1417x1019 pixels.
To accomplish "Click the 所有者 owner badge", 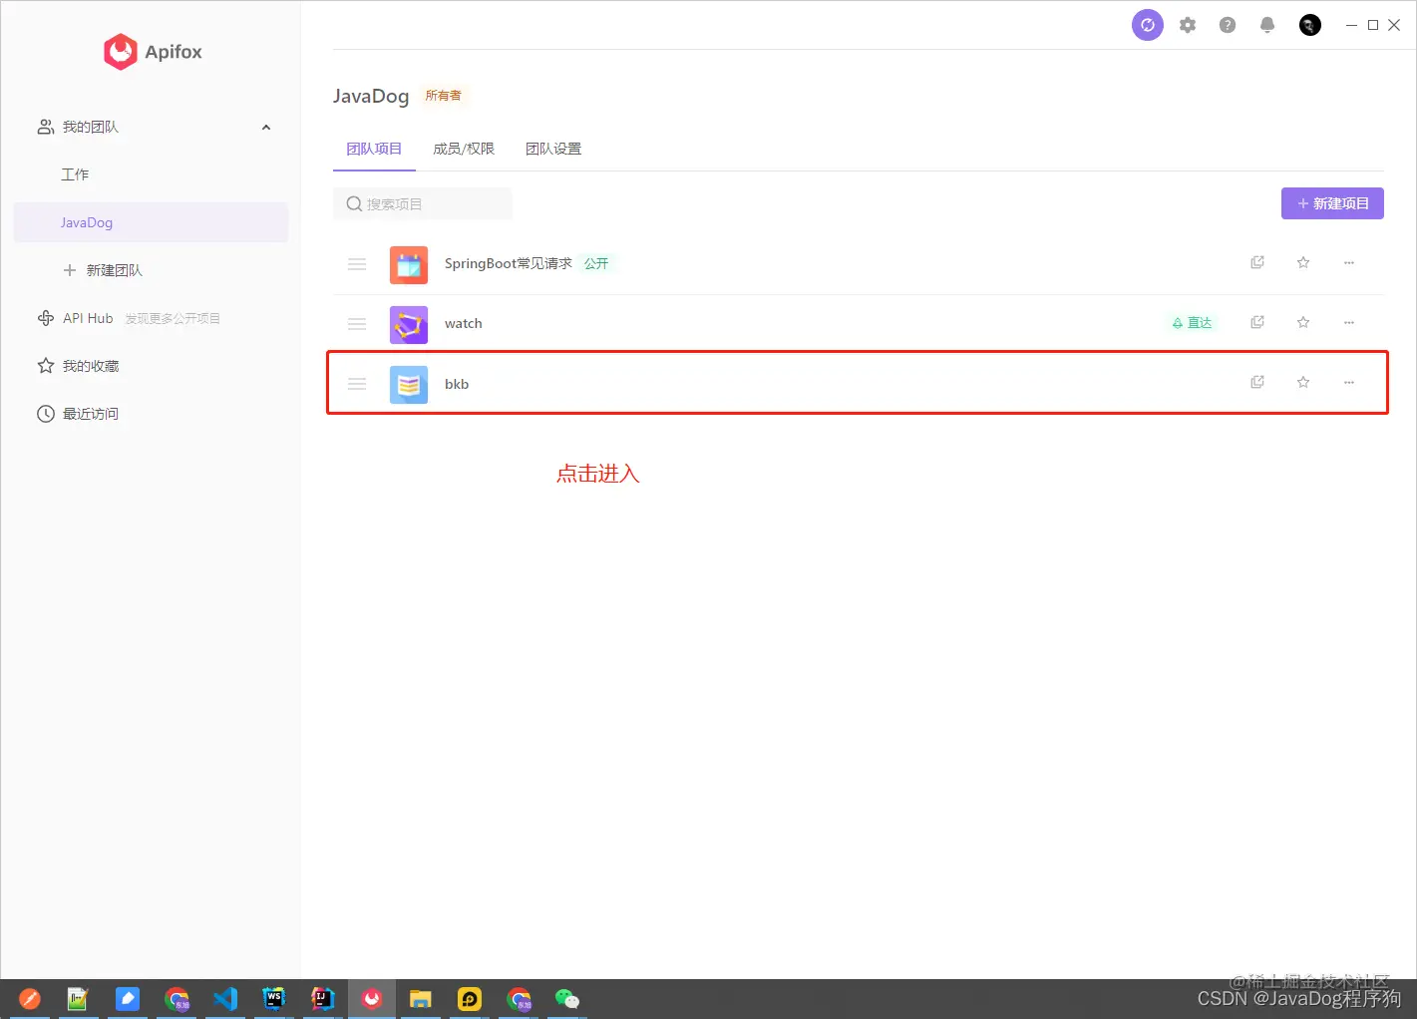I will pyautogui.click(x=443, y=96).
